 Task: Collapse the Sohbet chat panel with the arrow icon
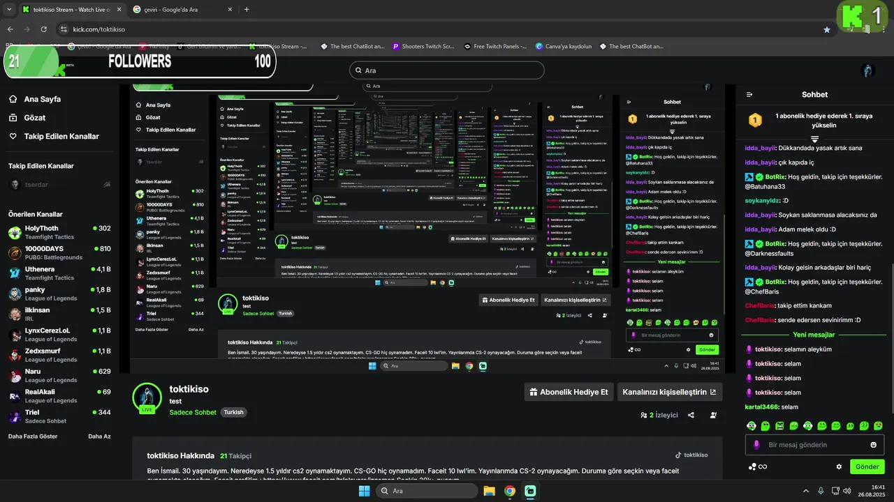tap(749, 95)
